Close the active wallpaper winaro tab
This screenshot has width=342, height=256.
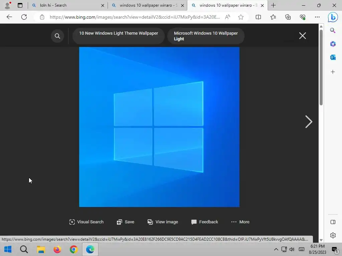pos(263,5)
